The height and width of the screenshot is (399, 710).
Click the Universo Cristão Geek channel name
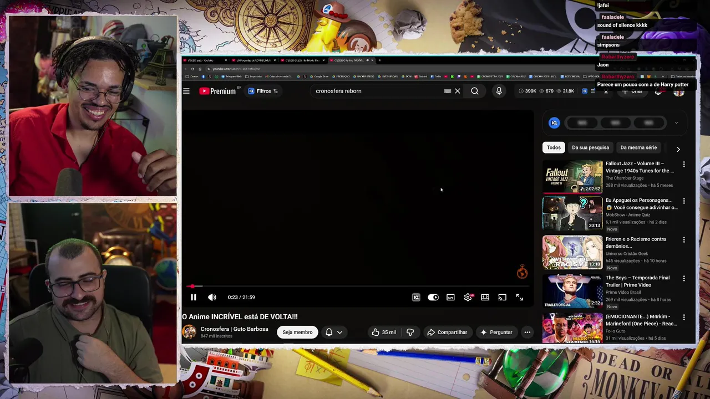pyautogui.click(x=627, y=254)
